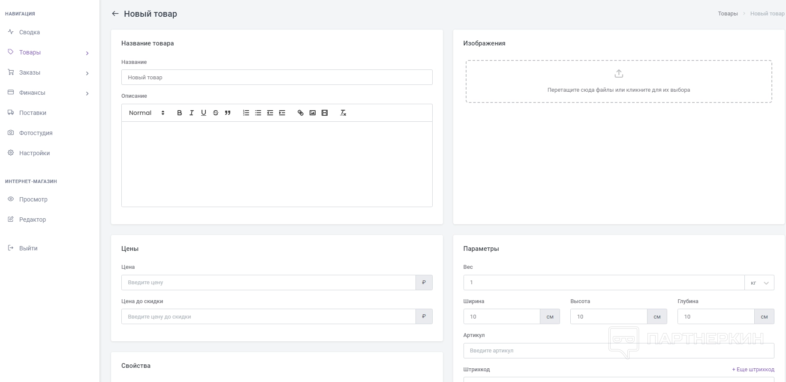Screen dimensions: 786x382
Task: Click the Заказы cart icon in sidebar
Action: pyautogui.click(x=11, y=72)
